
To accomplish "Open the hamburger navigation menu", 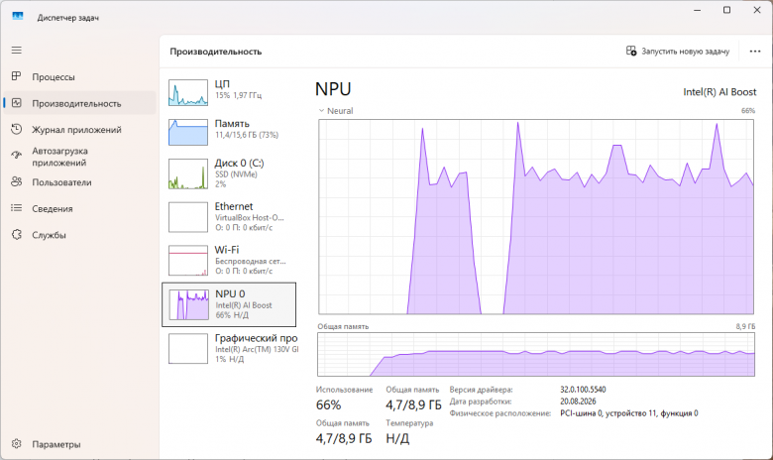I will [16, 51].
